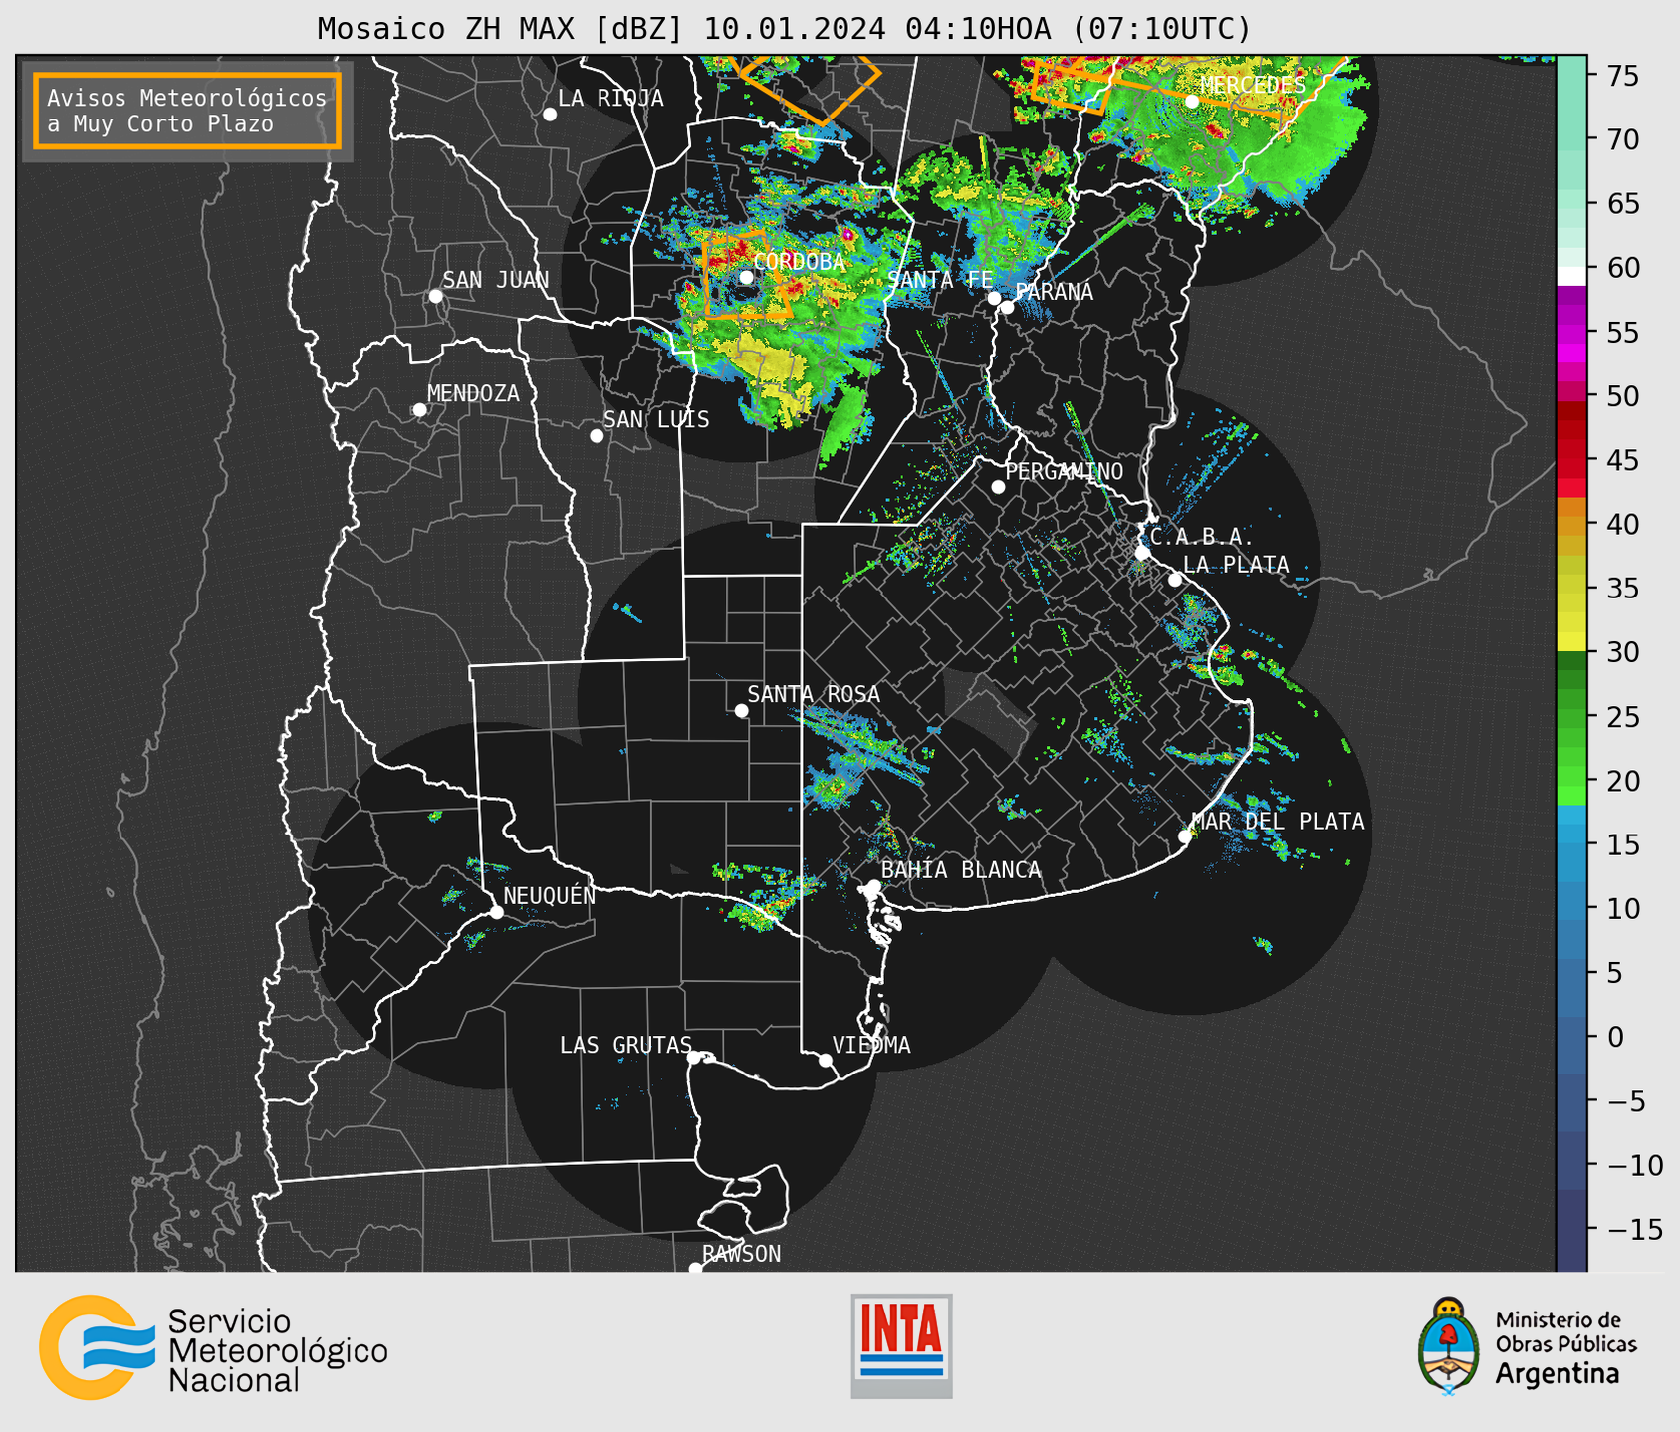Click the BAHÍA BLANCA label text
The image size is (1680, 1432).
[x=961, y=870]
